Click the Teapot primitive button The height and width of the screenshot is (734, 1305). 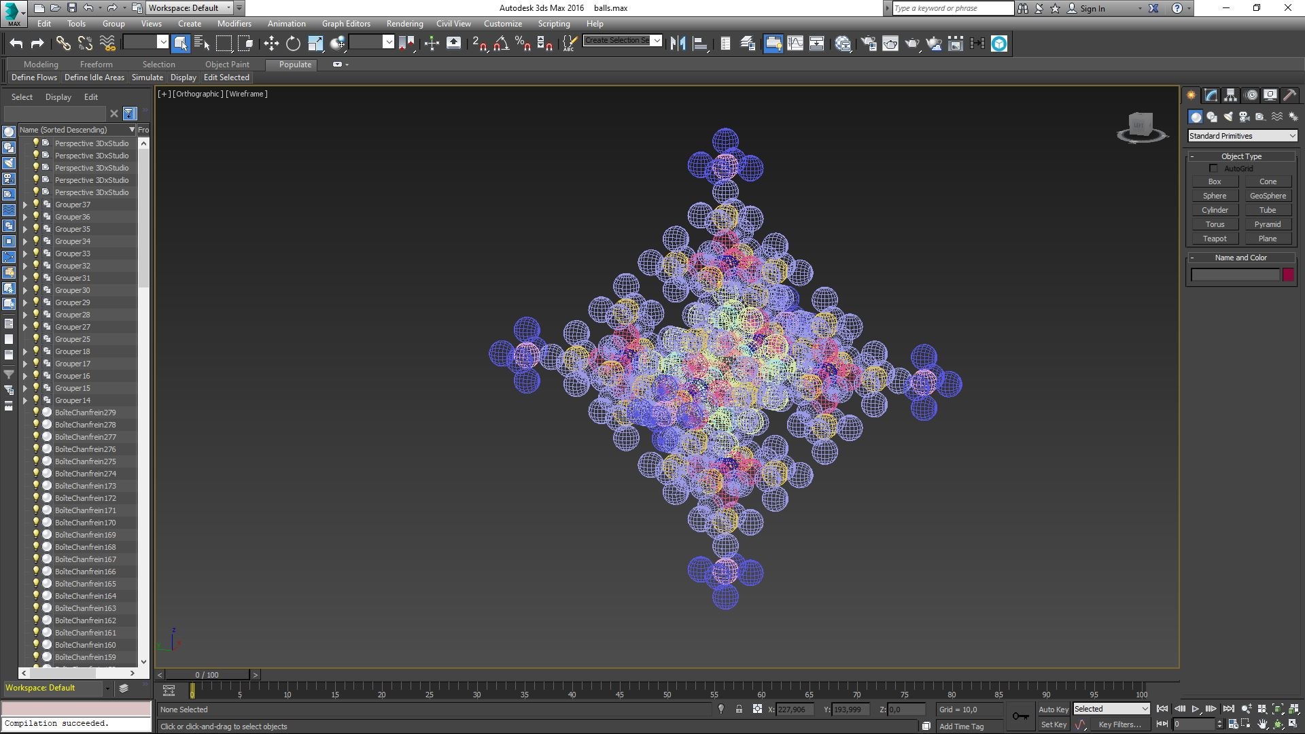click(x=1214, y=239)
